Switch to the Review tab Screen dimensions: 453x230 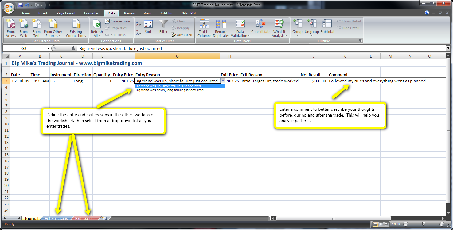(x=130, y=13)
